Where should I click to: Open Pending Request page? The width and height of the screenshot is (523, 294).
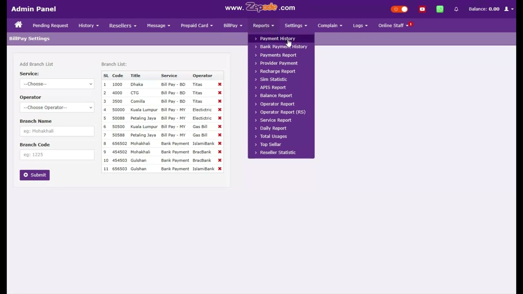click(50, 25)
